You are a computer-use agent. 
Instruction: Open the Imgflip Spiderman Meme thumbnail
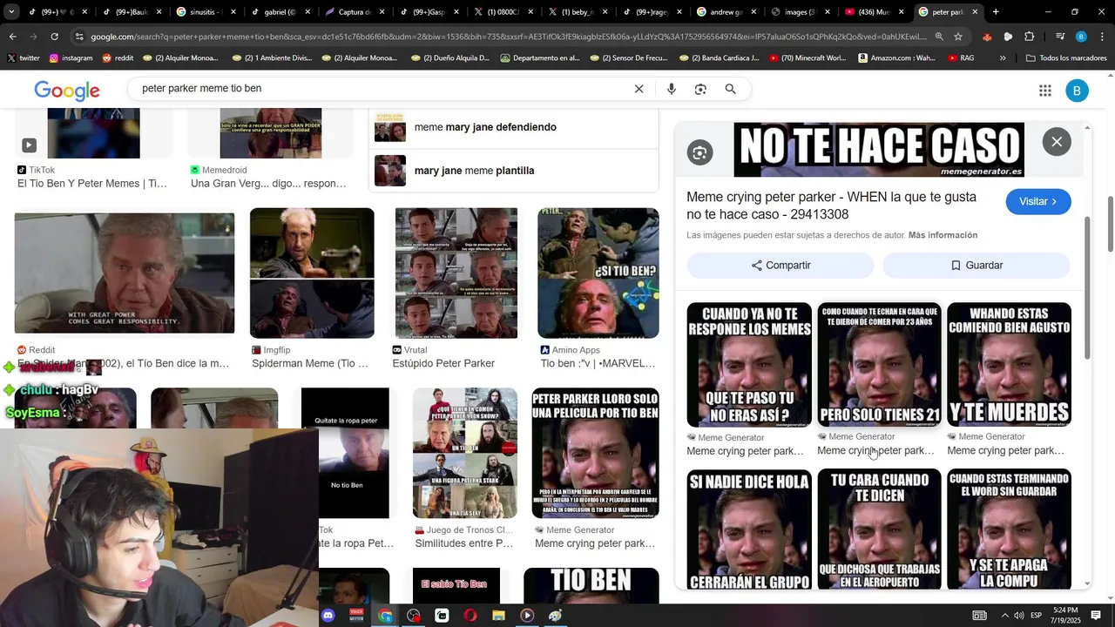click(312, 273)
